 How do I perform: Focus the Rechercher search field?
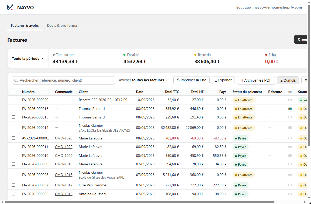63,80
